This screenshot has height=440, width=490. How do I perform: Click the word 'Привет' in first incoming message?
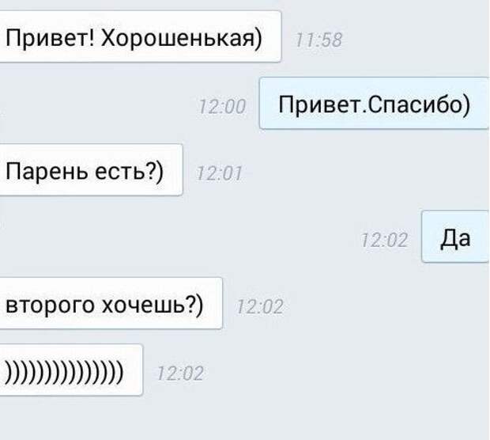pyautogui.click(x=47, y=39)
